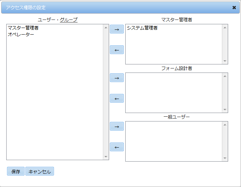Screen dimensions: 241x187
Task: Open the グループ link in list header
Action: 69,20
